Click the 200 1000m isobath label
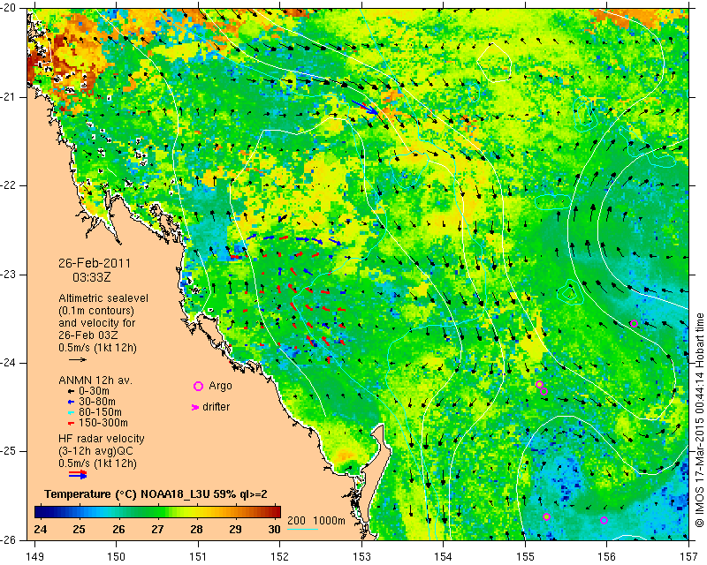 316,521
